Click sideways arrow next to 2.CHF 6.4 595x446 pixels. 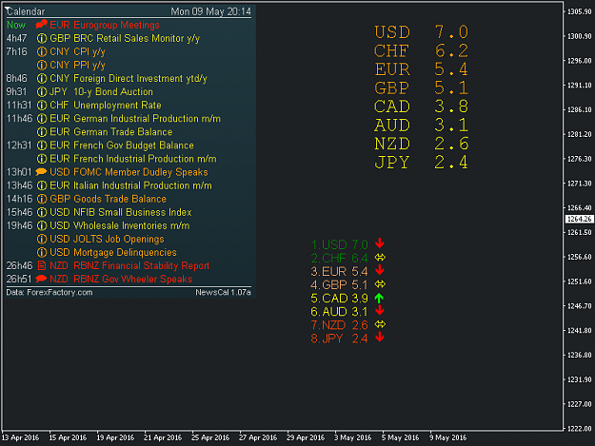(380, 258)
